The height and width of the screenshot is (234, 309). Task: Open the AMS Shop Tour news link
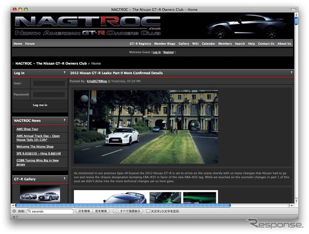pyautogui.click(x=28, y=129)
